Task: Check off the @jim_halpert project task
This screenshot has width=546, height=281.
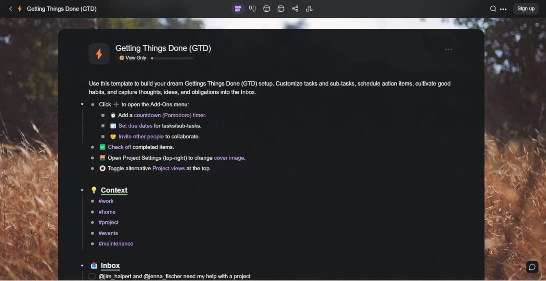Action: [92, 276]
